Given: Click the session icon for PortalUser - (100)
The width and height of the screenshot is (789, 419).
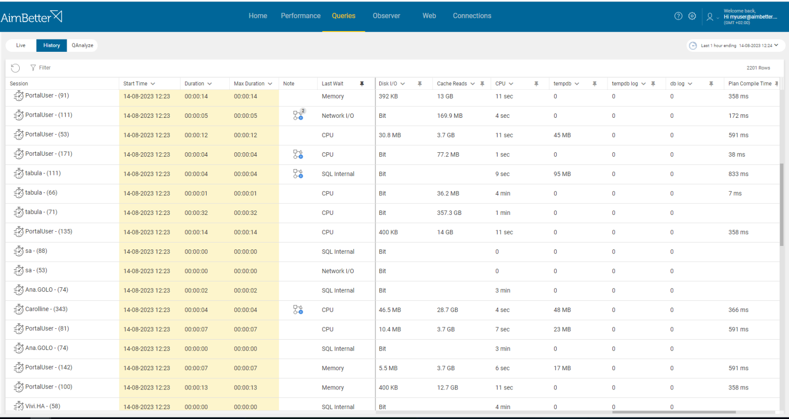Looking at the screenshot, I should pyautogui.click(x=19, y=387).
